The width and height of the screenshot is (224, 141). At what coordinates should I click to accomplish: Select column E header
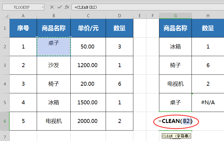click(x=140, y=16)
